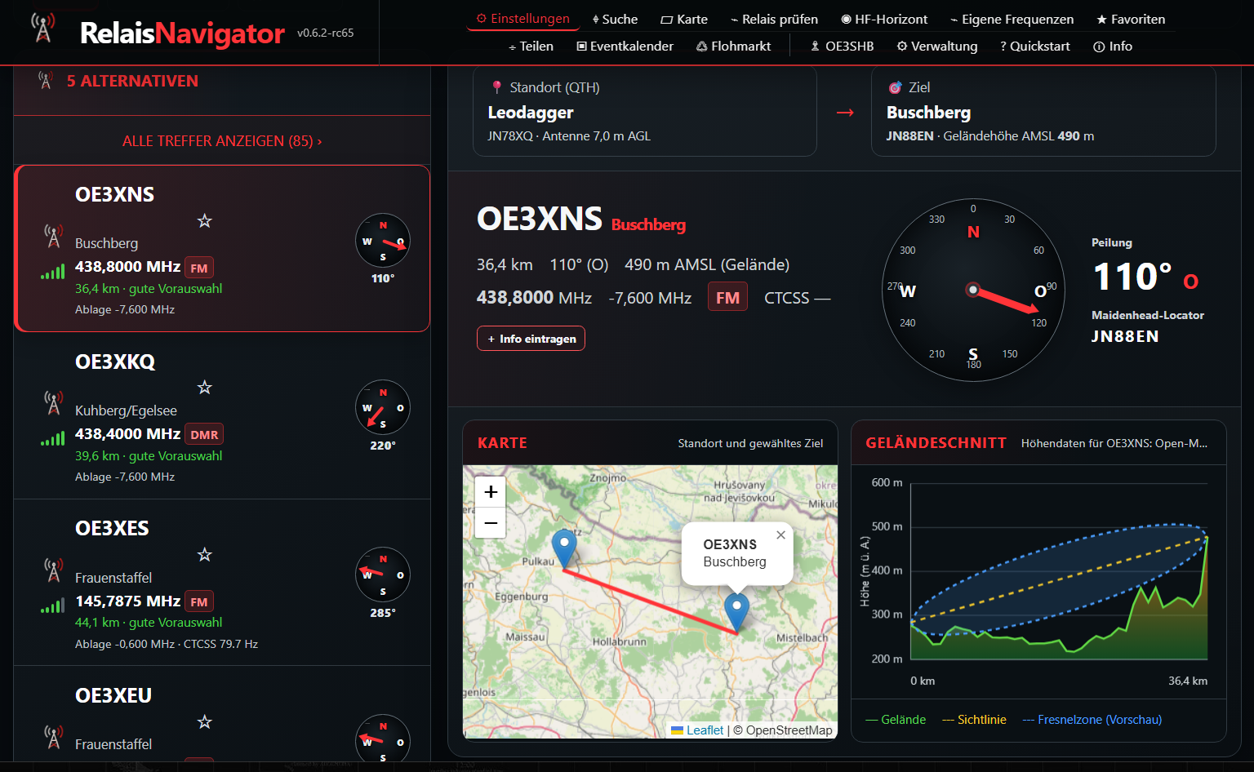Click the signal bars icon for OE3XES
This screenshot has height=772, width=1254.
tap(53, 606)
